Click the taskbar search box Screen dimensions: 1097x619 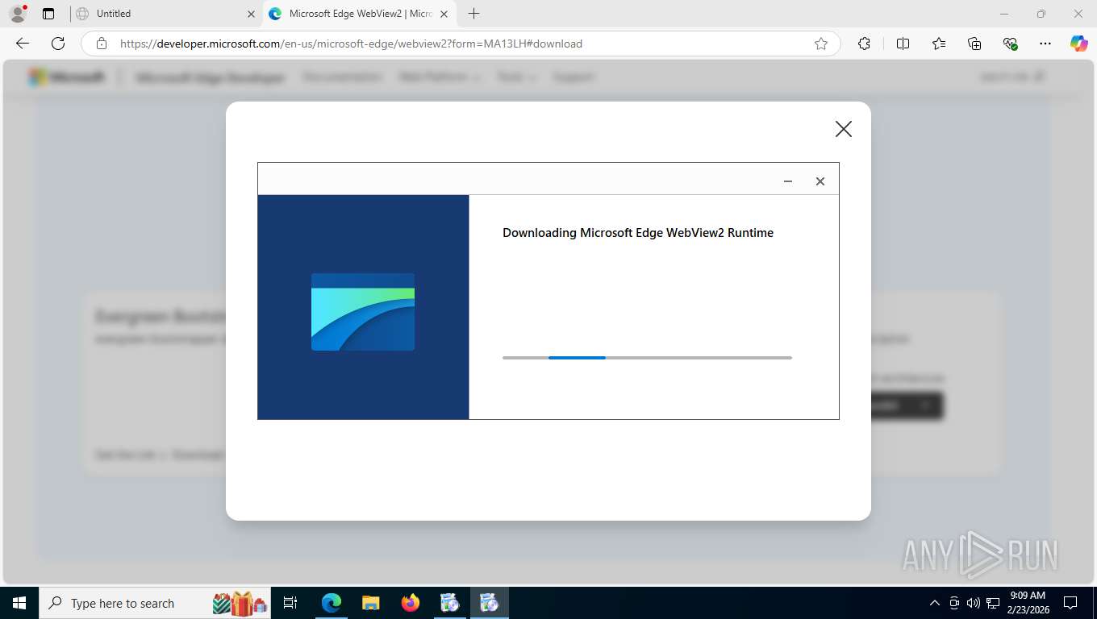pos(155,603)
